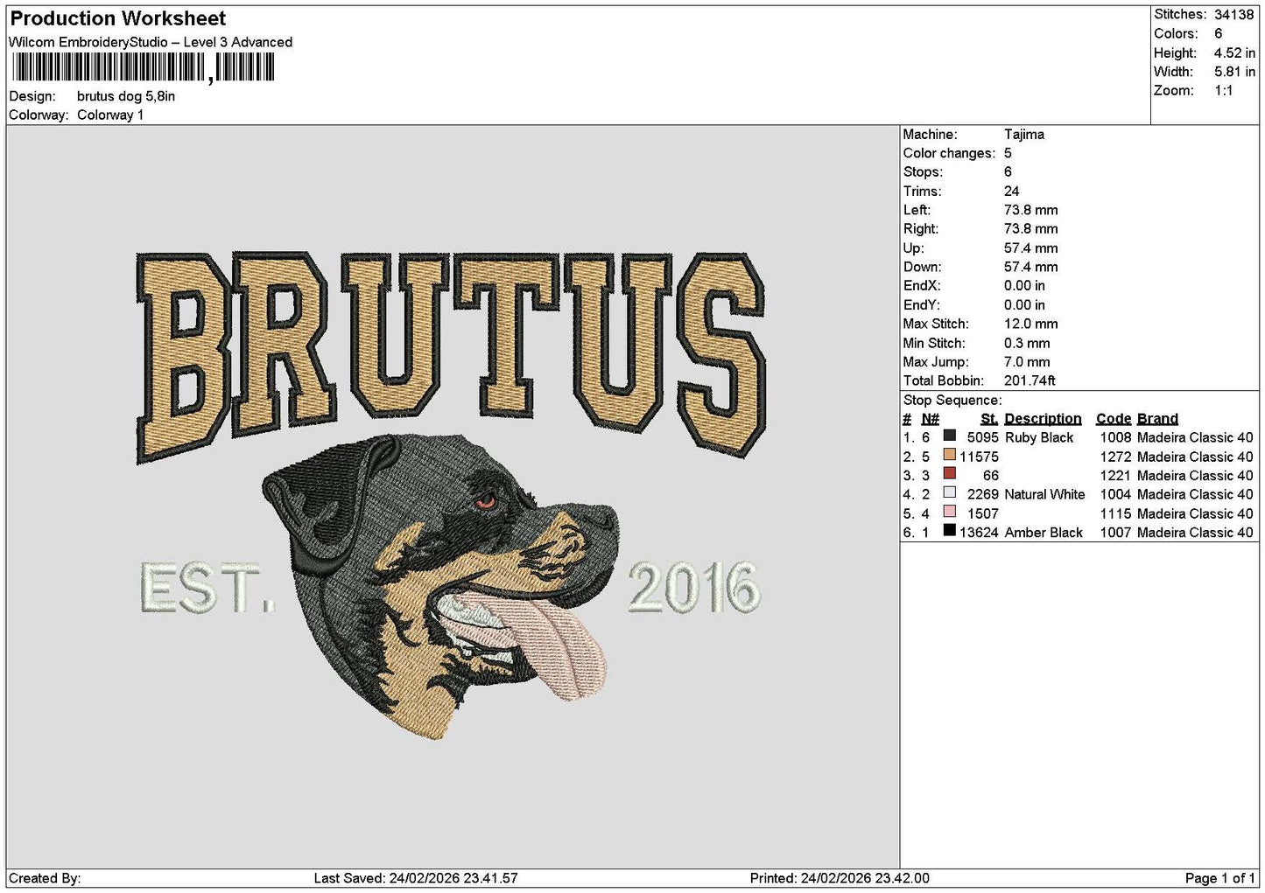Click the barcode in the worksheet header
1265x893 pixels.
click(x=144, y=67)
